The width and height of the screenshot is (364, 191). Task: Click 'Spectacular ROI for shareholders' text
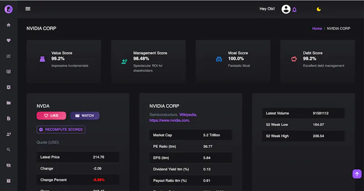click(148, 68)
